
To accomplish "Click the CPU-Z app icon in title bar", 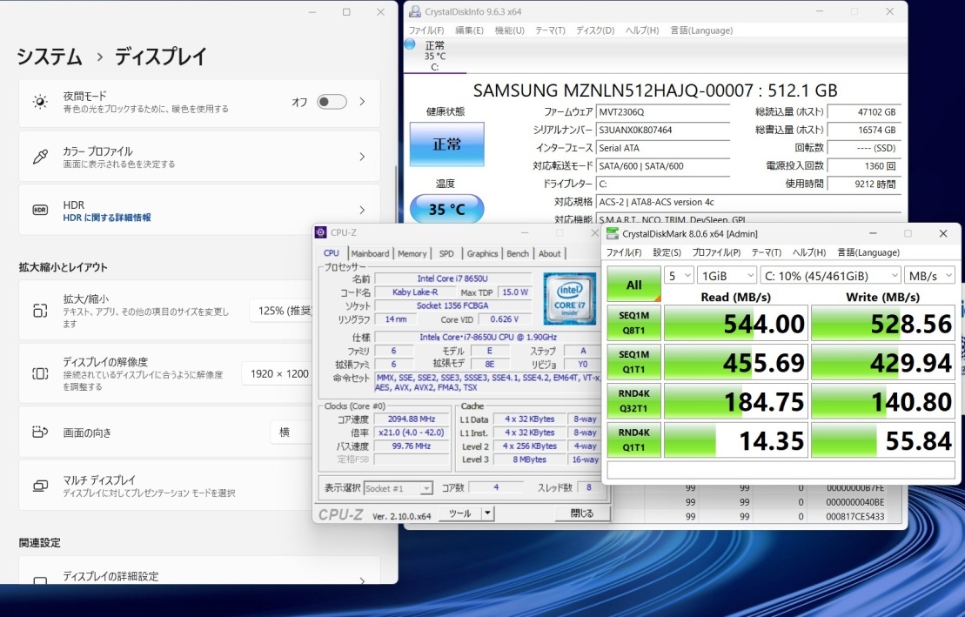I will (320, 232).
